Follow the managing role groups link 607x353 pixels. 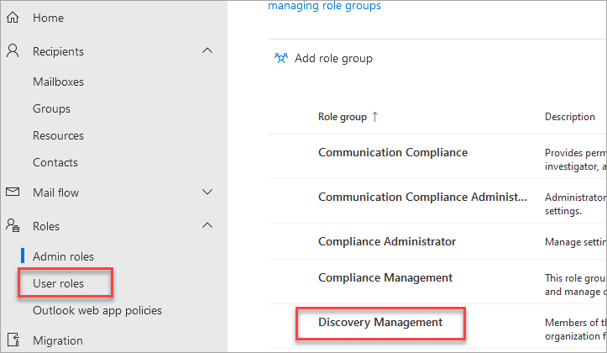coord(324,6)
